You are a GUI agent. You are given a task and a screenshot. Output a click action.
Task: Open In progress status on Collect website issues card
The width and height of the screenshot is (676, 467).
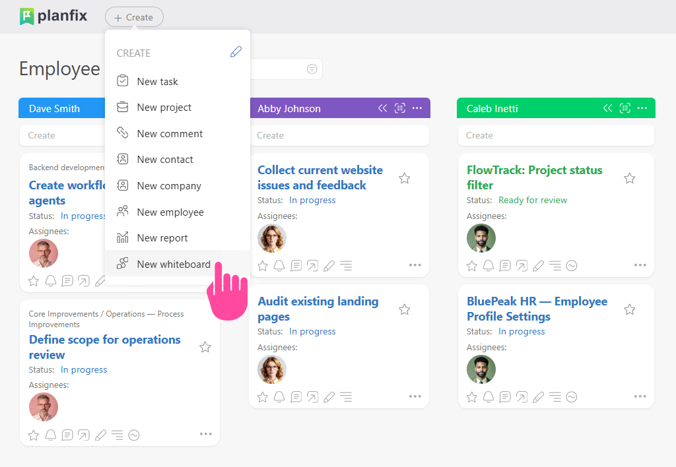click(x=312, y=200)
